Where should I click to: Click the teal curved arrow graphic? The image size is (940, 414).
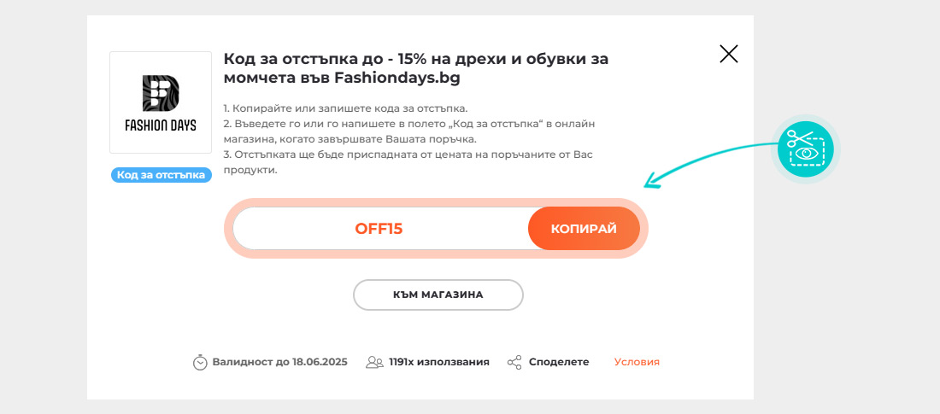pos(710,165)
